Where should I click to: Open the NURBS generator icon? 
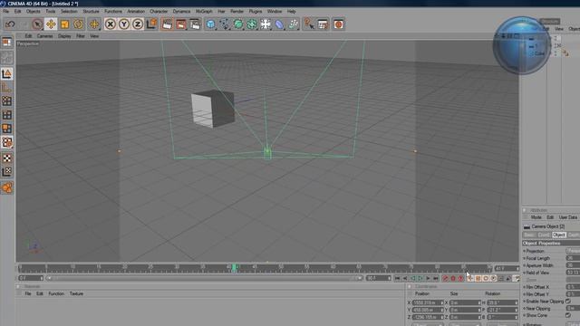click(x=238, y=24)
